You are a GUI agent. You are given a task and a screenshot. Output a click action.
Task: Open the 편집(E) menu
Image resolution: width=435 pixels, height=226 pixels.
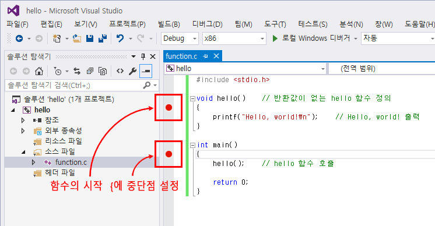tap(51, 24)
